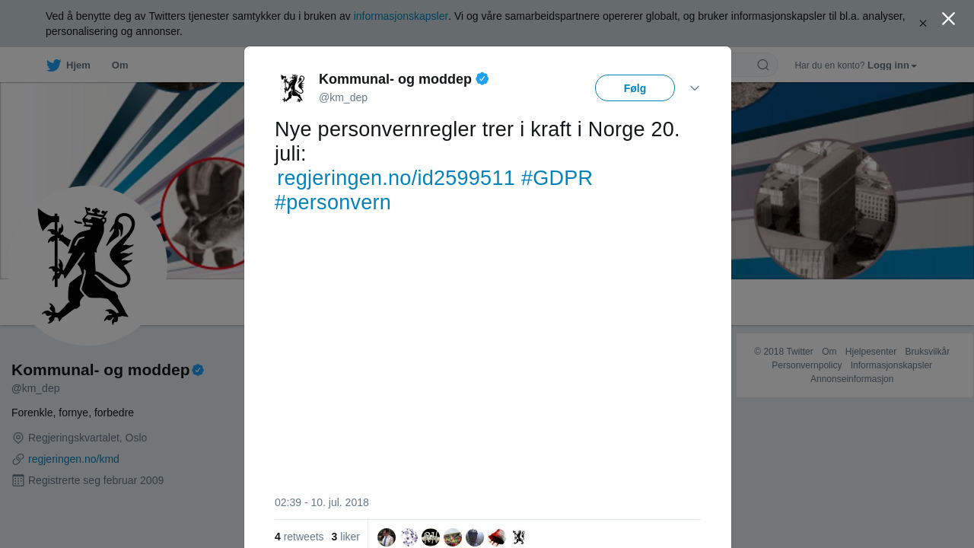Click the red liker avatar thumbnail
The image size is (974, 548).
pos(497,537)
